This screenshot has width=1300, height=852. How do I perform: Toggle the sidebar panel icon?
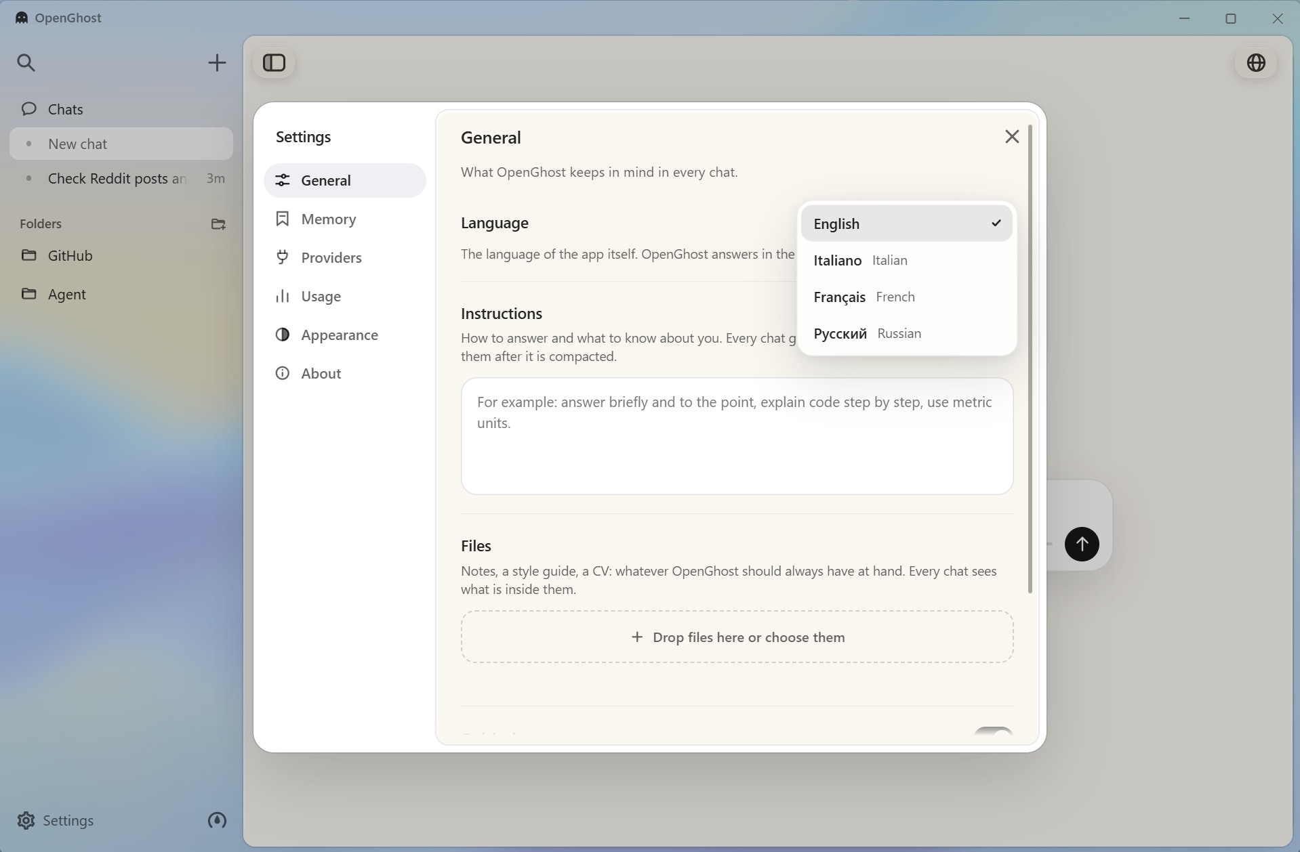274,63
